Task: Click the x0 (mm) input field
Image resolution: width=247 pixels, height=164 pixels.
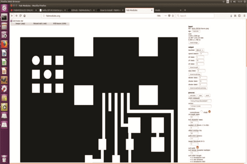Action: (200, 57)
